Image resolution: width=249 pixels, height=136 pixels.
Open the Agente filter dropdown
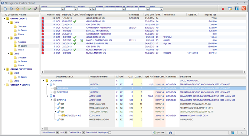(148, 9)
